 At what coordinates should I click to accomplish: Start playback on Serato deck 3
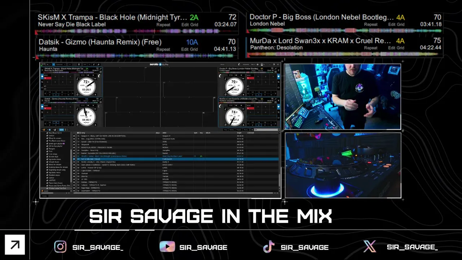click(x=93, y=105)
